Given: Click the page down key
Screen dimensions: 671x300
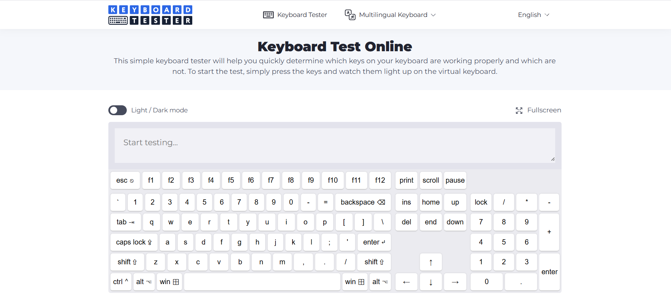Looking at the screenshot, I should point(455,222).
